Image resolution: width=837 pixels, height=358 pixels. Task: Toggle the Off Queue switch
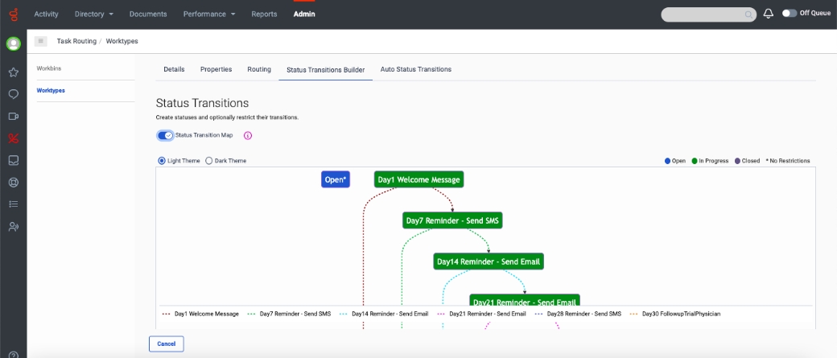click(x=789, y=14)
